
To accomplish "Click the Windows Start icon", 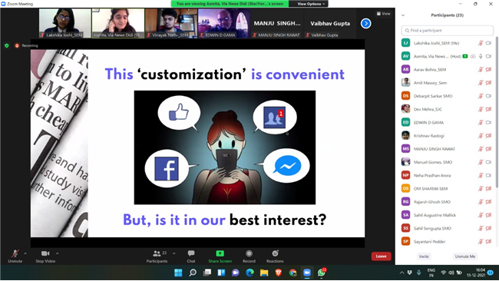I will click(x=178, y=273).
